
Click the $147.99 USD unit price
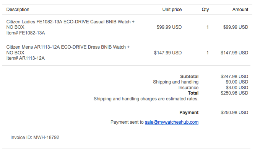click(x=168, y=53)
